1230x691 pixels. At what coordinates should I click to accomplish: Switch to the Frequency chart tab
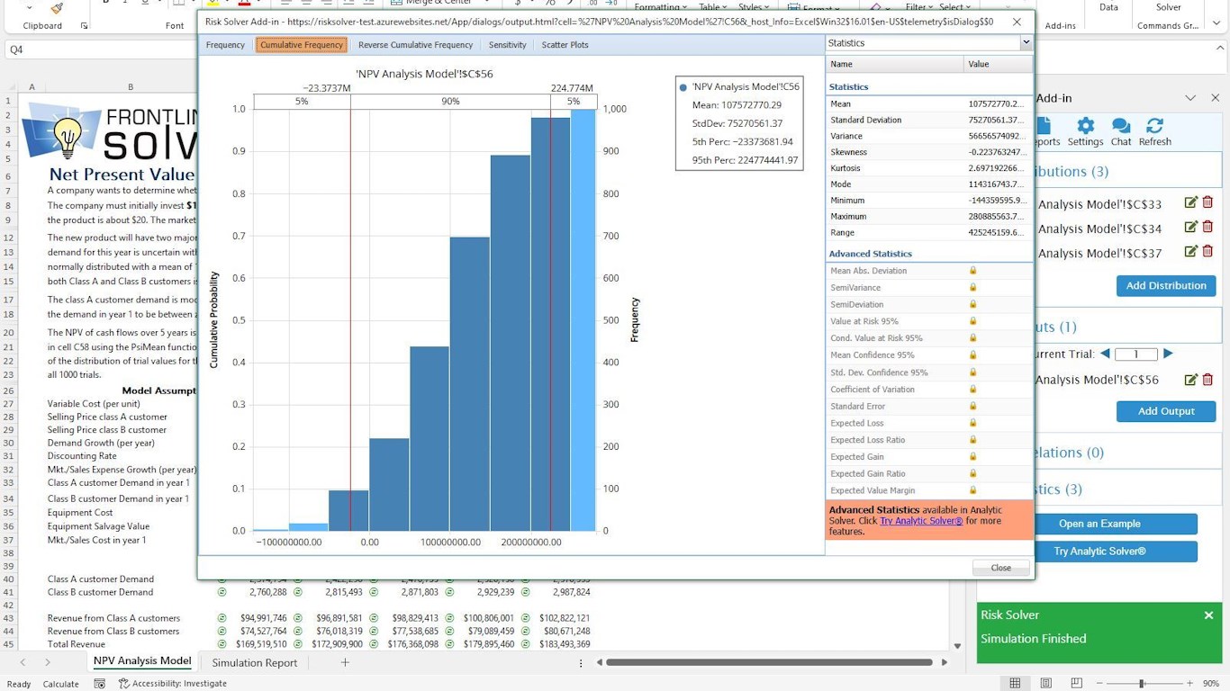[x=225, y=45]
